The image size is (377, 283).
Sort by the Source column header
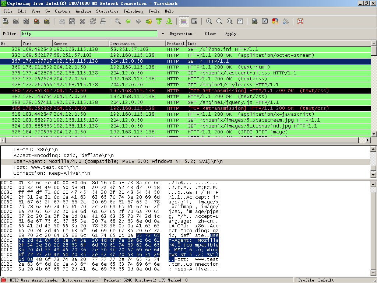tap(81, 43)
